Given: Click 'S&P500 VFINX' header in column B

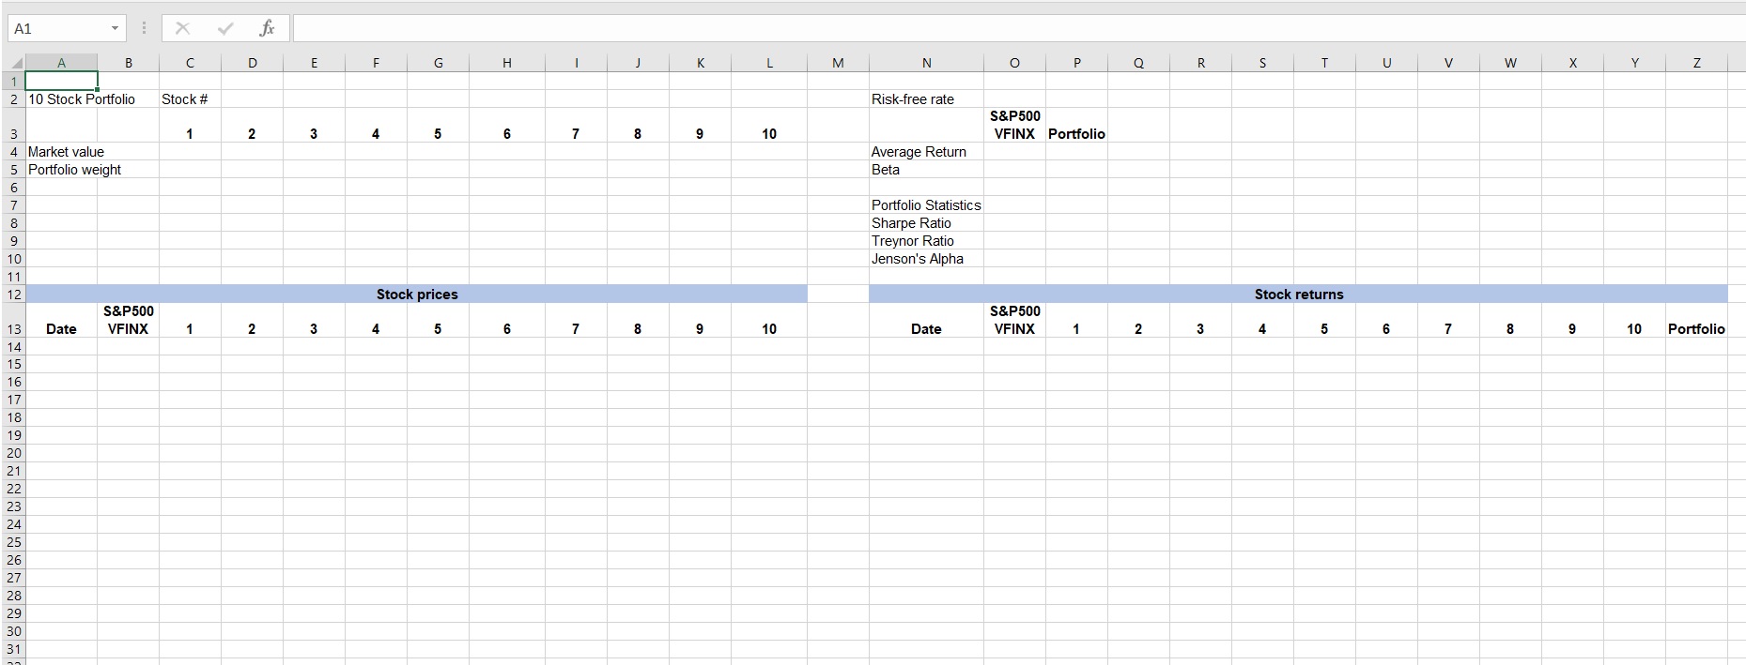Looking at the screenshot, I should pos(128,320).
